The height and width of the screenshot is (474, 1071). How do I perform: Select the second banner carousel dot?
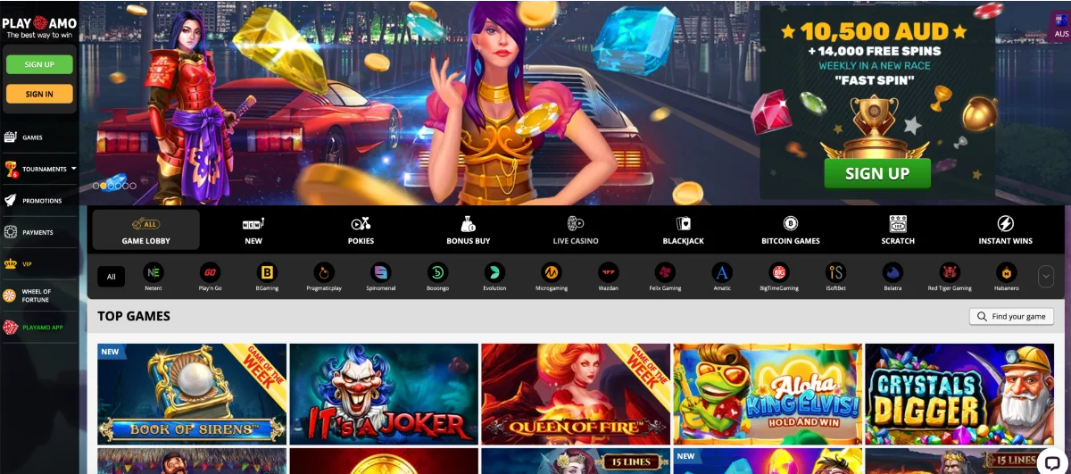[104, 186]
